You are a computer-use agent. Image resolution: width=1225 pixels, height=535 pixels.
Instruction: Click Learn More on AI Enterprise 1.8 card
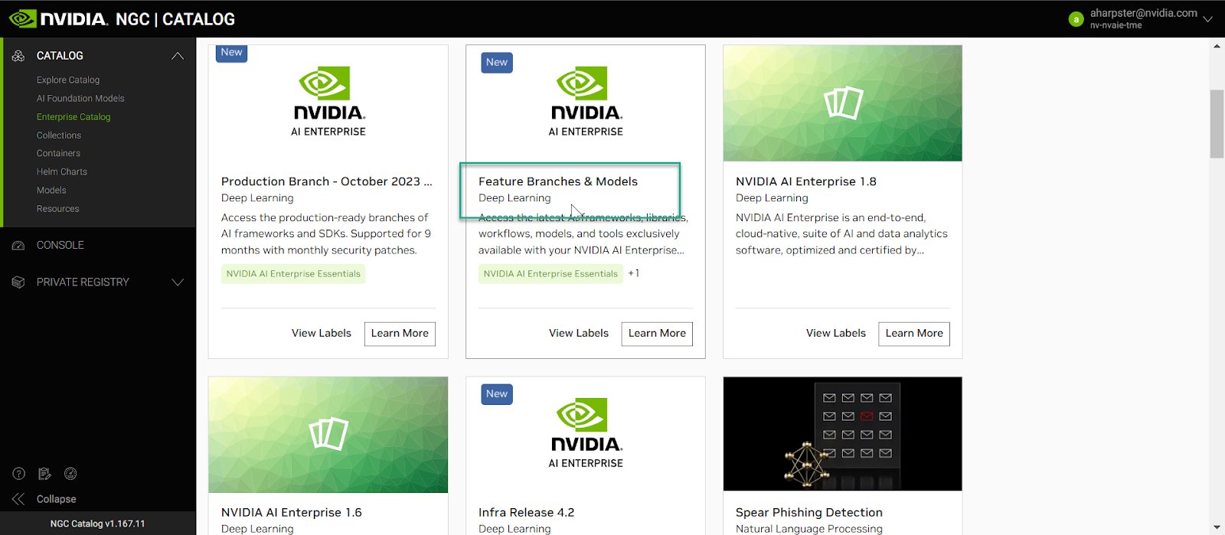tap(914, 334)
